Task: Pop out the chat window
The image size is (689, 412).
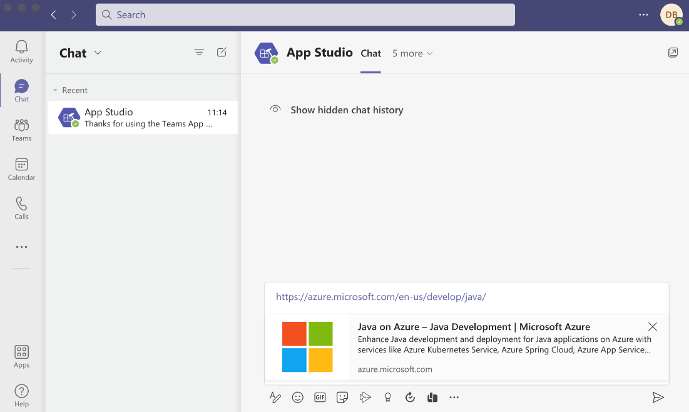Action: click(x=672, y=53)
